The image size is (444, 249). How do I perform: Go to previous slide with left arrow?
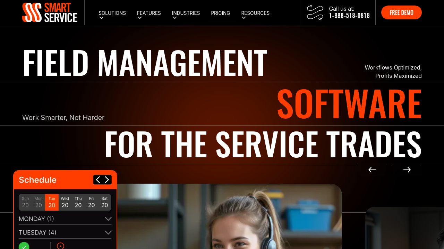point(372,170)
